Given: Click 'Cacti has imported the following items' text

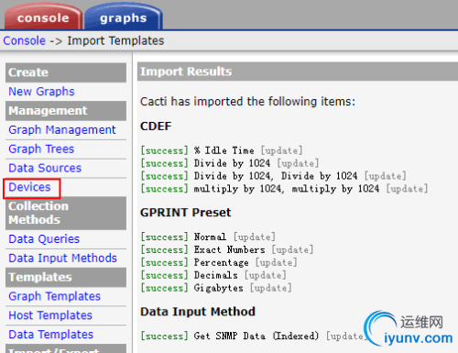Looking at the screenshot, I should 247,102.
